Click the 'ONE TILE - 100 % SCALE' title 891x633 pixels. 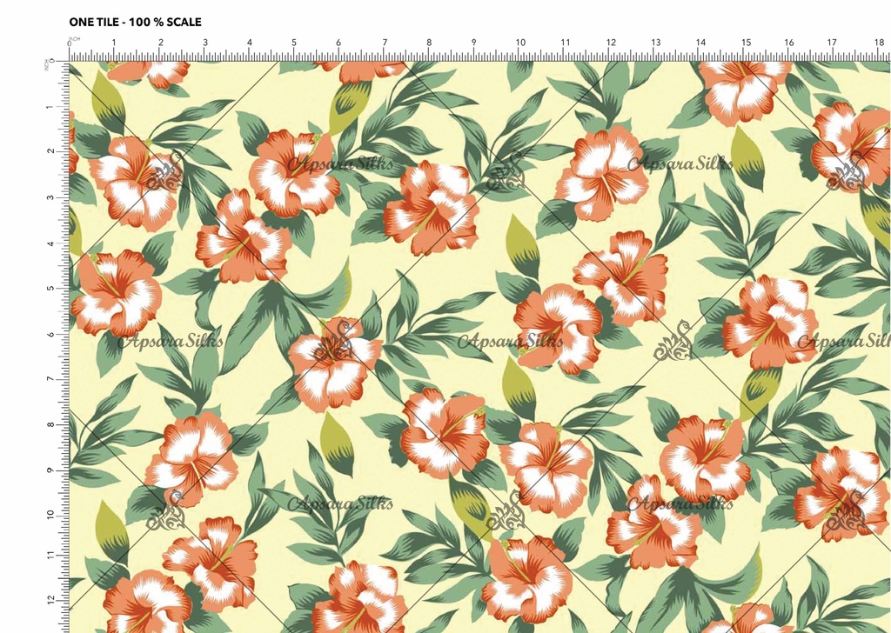click(135, 22)
